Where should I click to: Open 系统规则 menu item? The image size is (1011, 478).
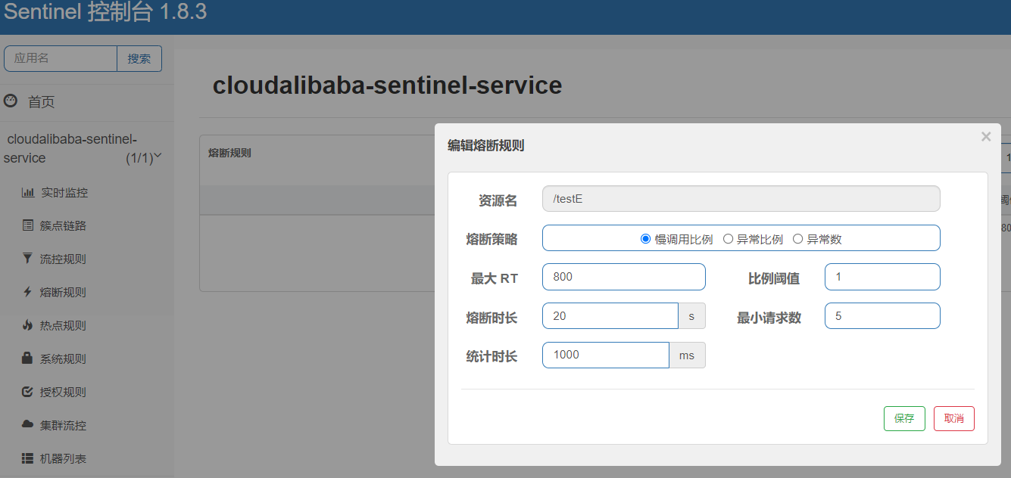click(x=64, y=358)
